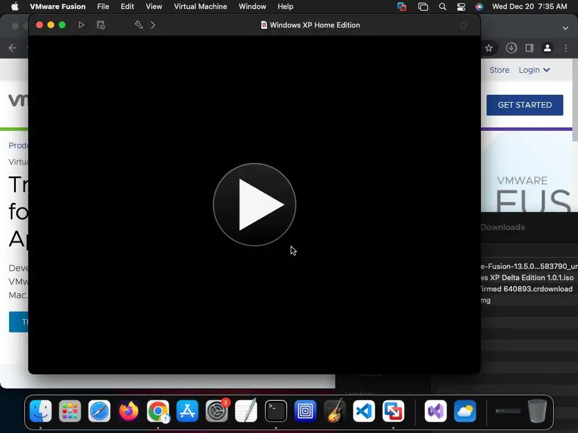The width and height of the screenshot is (578, 433).
Task: Select the Fusion-13.5.0 download entry
Action: coord(529,266)
